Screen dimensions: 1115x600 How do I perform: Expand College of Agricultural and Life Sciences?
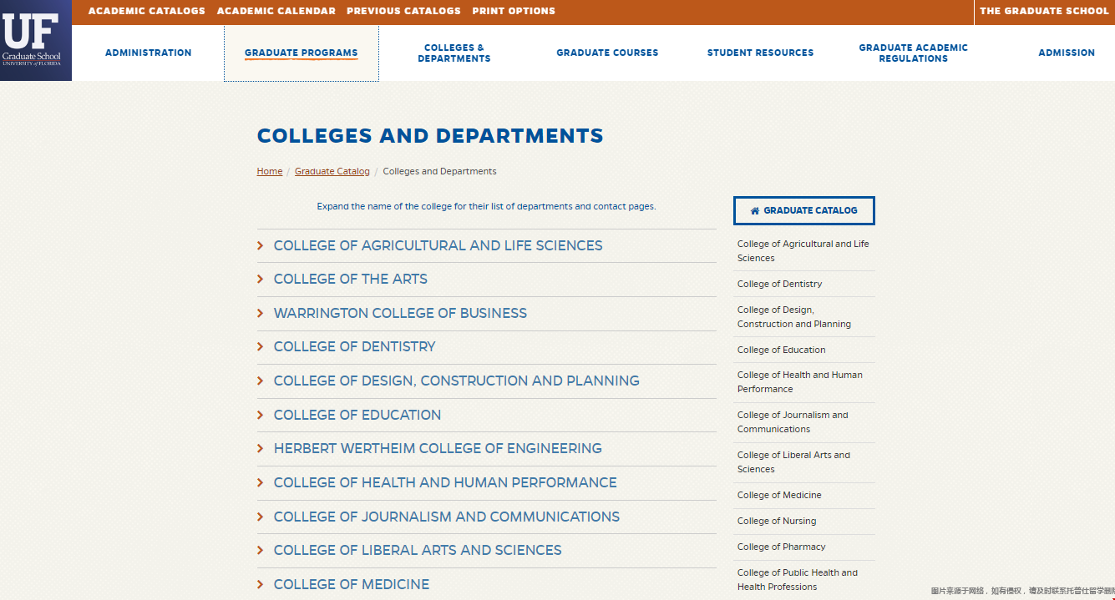tap(486, 245)
